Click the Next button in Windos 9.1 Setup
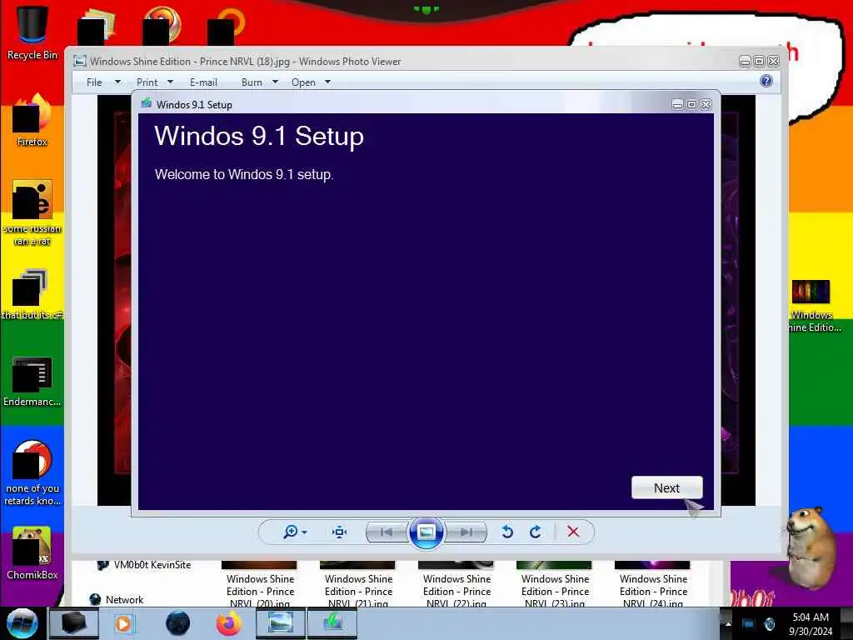The width and height of the screenshot is (853, 640). point(667,487)
